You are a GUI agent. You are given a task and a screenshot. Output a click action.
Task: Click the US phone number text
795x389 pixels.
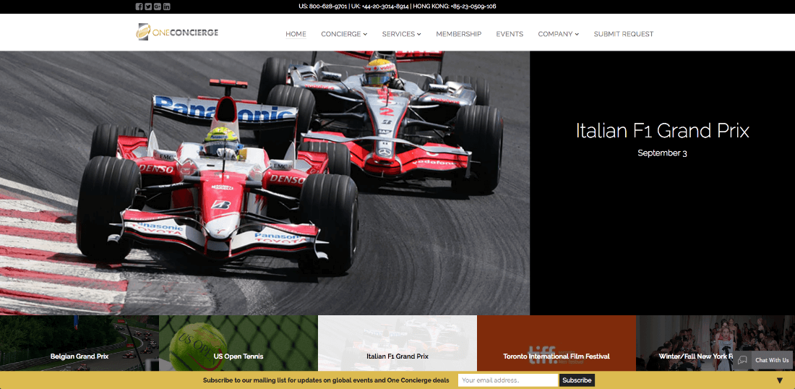(x=323, y=7)
